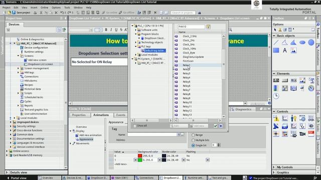This screenshot has width=321, height=180.
Task: Select the Multiple bits radio option
Action: coord(193,140)
